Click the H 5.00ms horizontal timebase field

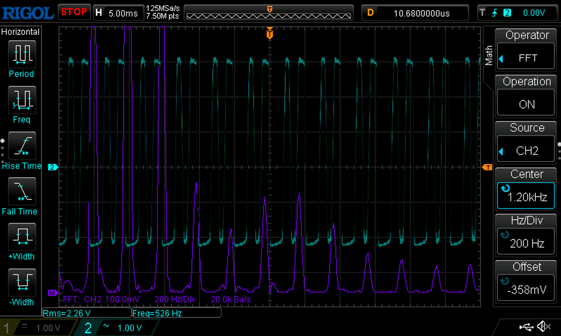pos(118,13)
